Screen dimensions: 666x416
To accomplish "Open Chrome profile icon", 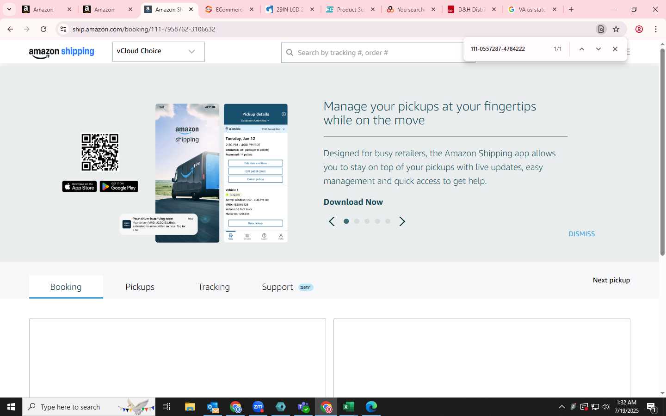I will click(639, 29).
